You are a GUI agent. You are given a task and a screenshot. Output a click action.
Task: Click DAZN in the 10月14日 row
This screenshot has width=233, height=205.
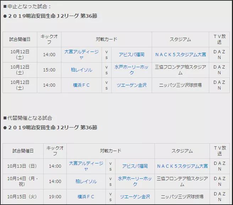pyautogui.click(x=220, y=182)
